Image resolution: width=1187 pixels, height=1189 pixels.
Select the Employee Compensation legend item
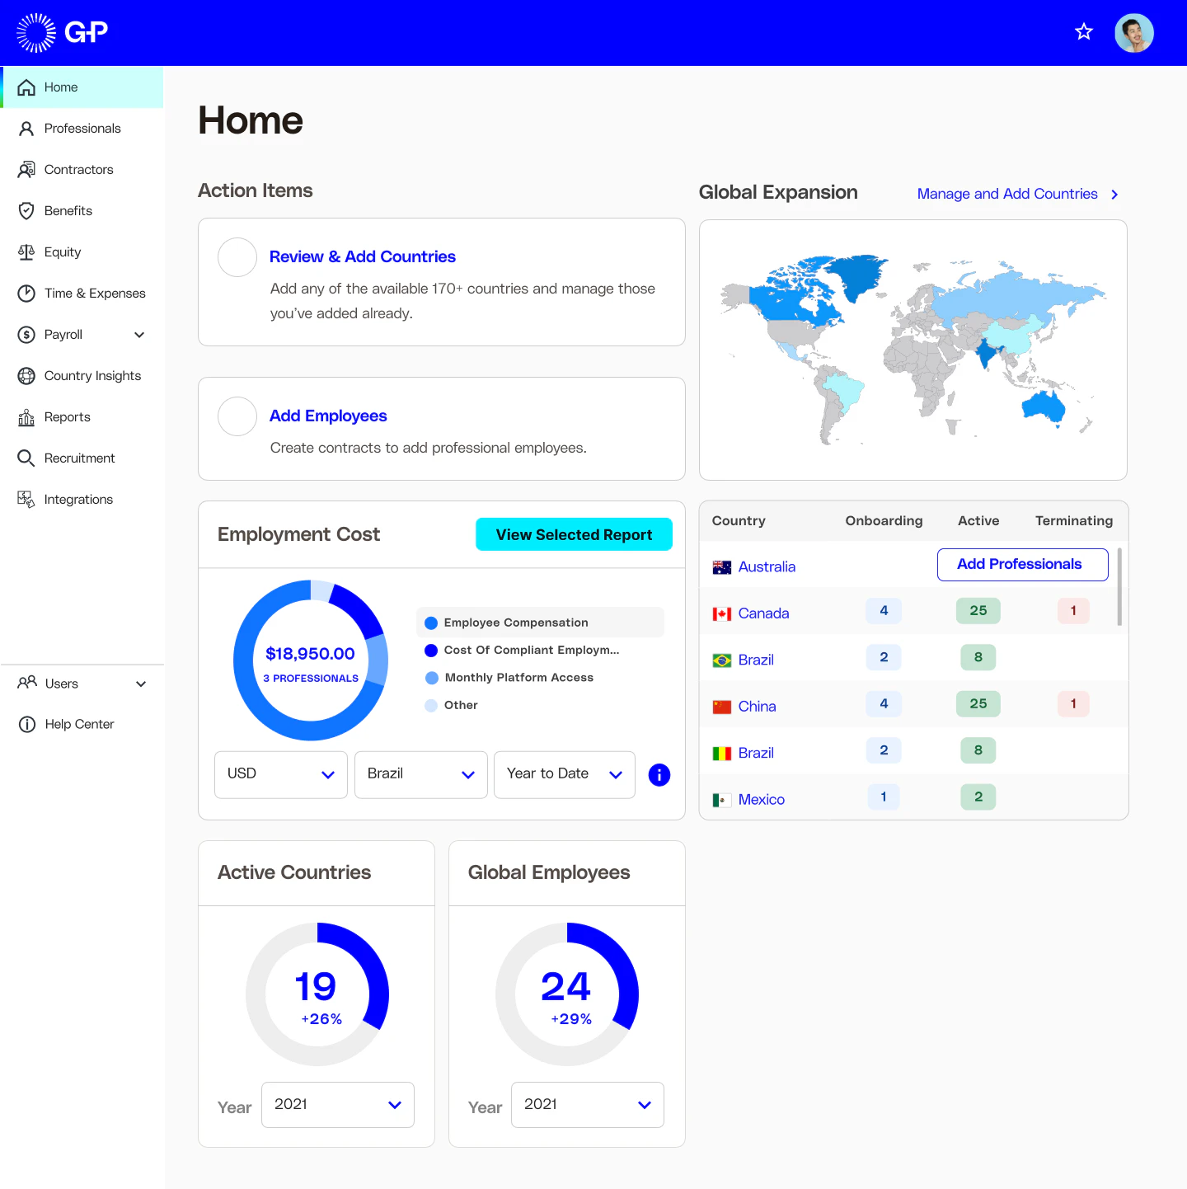tap(515, 622)
